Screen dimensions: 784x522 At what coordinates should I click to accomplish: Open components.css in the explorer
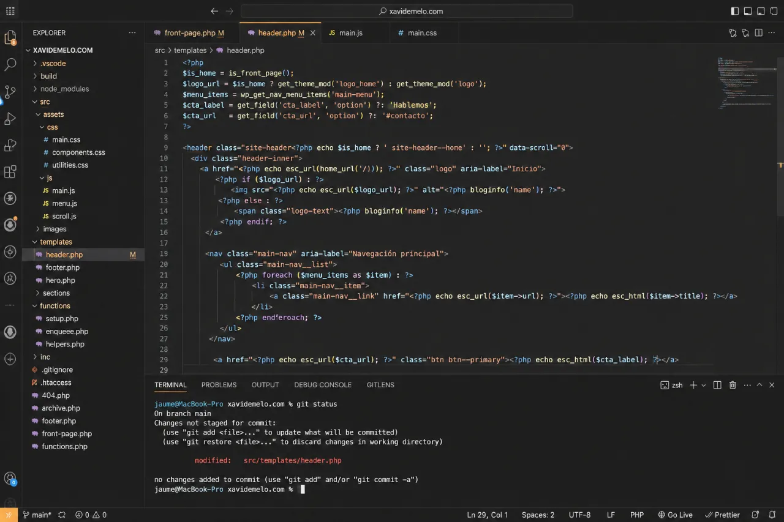pos(78,152)
